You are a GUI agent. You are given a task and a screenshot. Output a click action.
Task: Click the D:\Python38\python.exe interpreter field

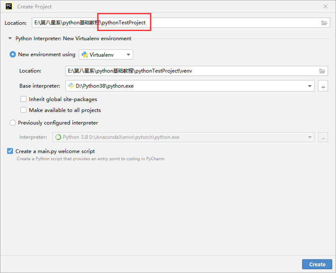190,86
